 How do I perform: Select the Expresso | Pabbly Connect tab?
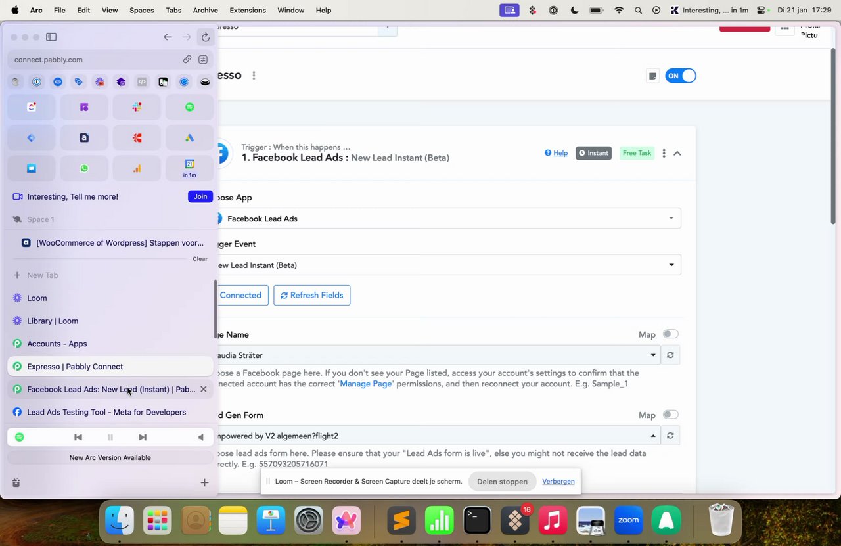coord(110,367)
